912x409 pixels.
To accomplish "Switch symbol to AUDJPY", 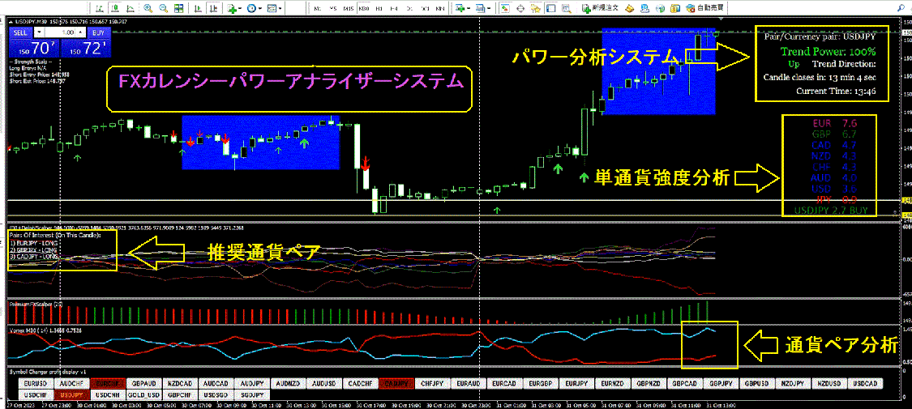I will coord(251,383).
